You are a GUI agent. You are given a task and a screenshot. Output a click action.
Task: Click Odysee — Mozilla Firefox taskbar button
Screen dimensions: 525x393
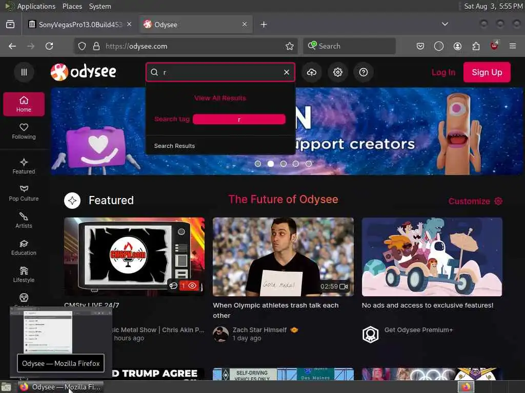(60, 387)
